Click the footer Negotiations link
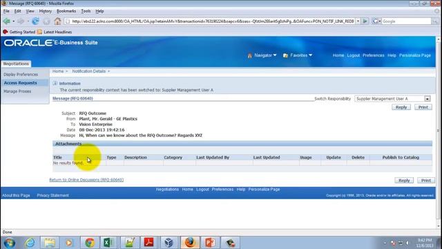 coord(167,190)
